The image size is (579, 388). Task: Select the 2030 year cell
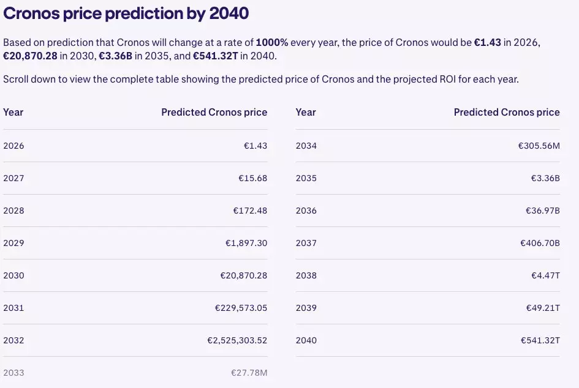click(13, 275)
